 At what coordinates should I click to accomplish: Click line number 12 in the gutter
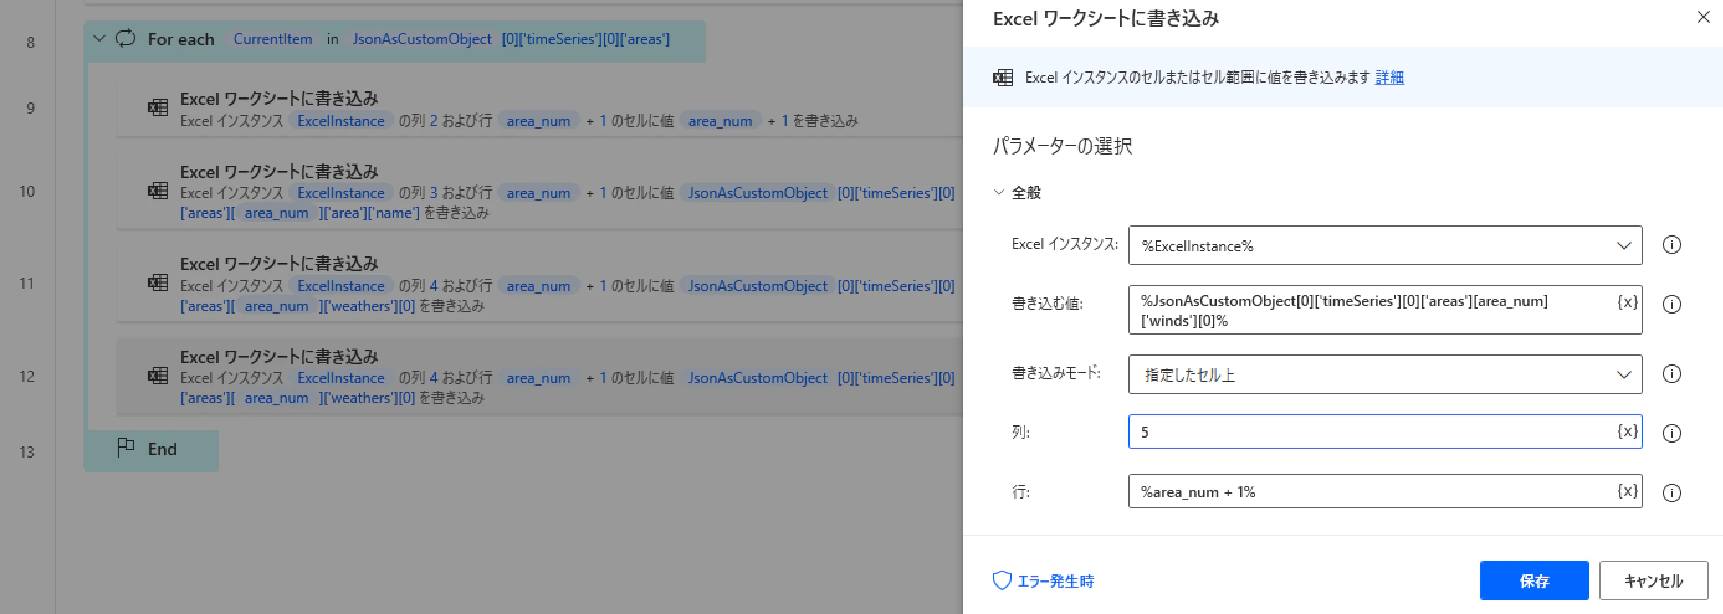27,376
